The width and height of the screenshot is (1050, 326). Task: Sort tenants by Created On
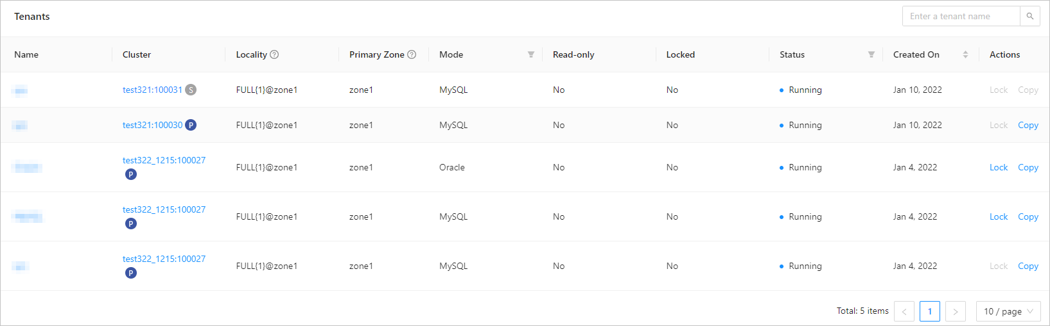[965, 54]
